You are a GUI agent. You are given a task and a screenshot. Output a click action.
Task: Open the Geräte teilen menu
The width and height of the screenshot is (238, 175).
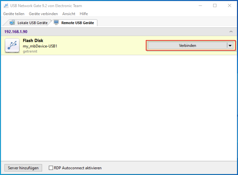click(14, 14)
